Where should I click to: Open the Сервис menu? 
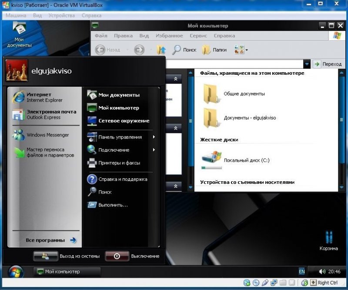coord(198,36)
